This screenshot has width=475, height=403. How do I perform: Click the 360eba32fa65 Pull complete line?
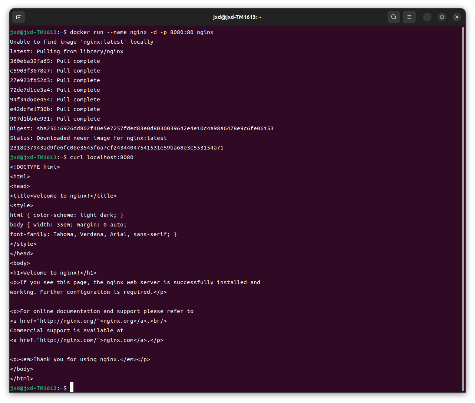[55, 61]
